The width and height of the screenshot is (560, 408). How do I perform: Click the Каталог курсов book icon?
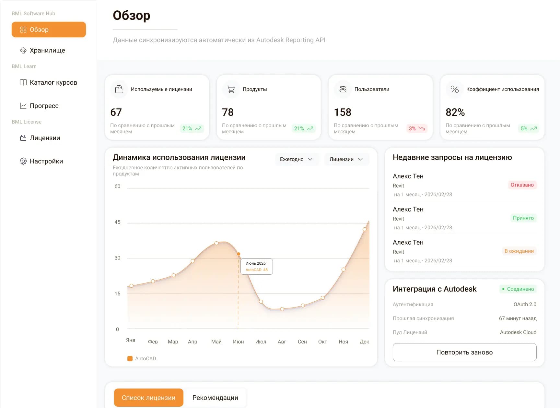coord(23,82)
